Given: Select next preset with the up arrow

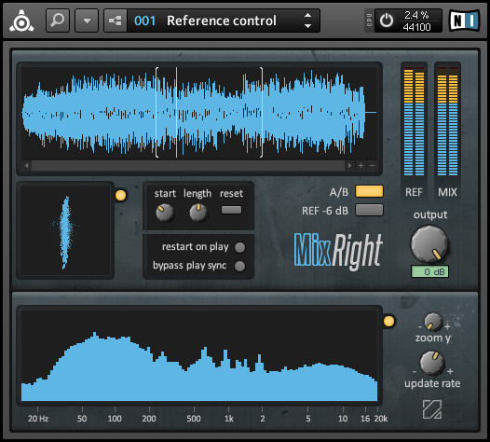Looking at the screenshot, I should tap(307, 15).
